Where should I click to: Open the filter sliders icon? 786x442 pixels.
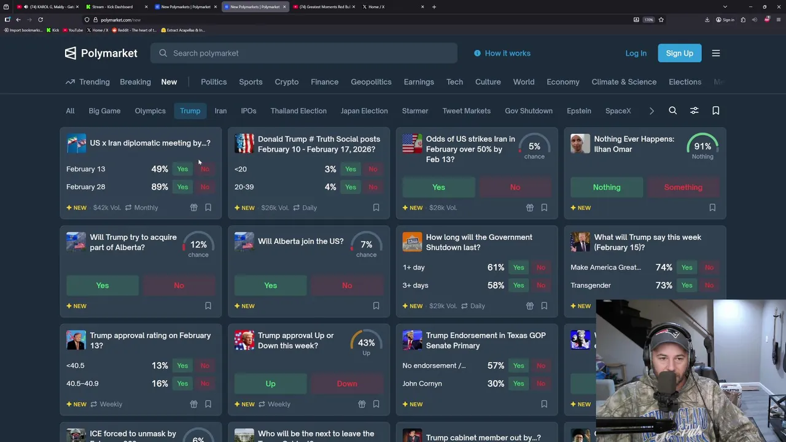pyautogui.click(x=695, y=110)
